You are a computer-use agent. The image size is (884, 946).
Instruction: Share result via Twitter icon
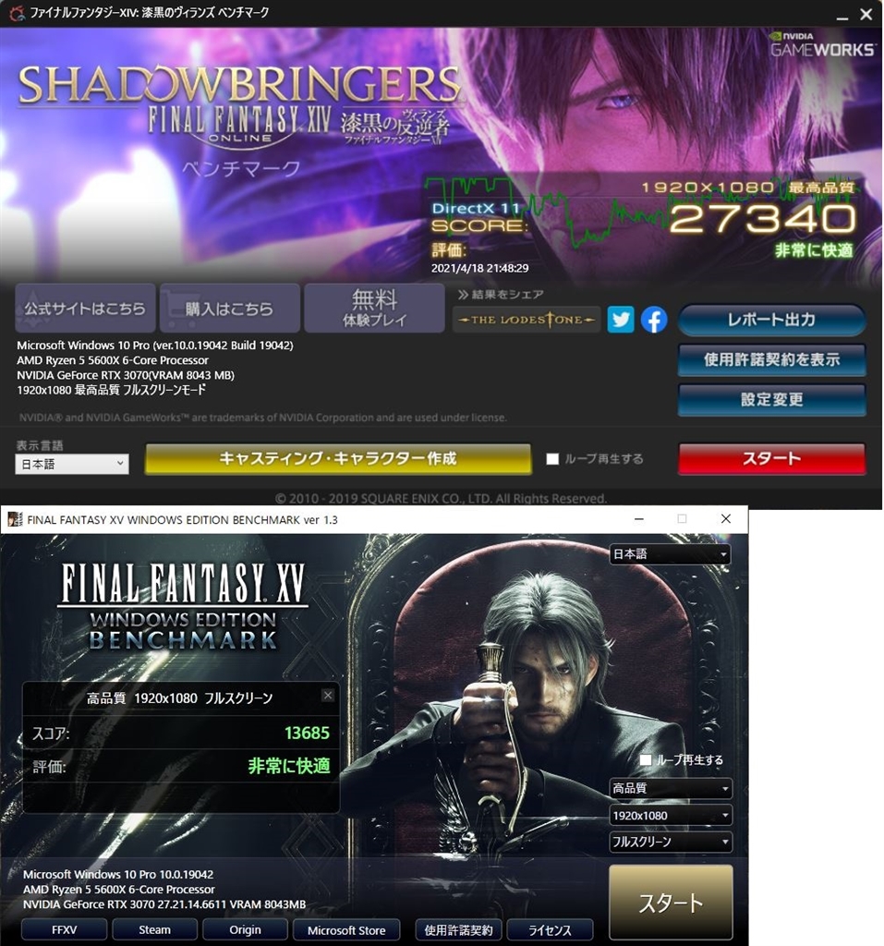tap(621, 320)
